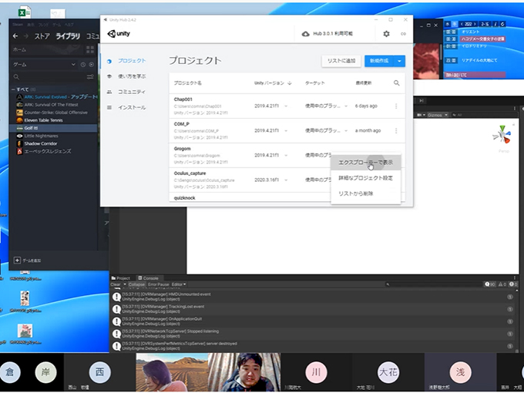Click the Unity Console search field
524x393 pixels.
(433, 284)
